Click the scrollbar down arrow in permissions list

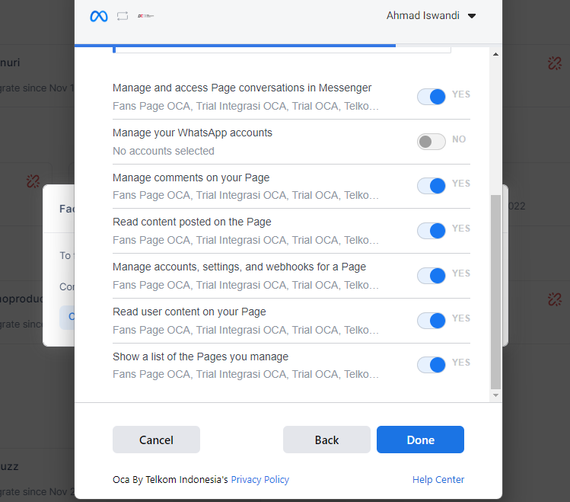point(496,395)
